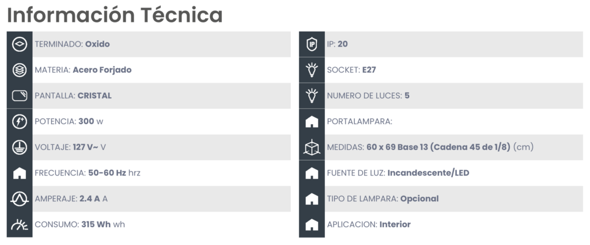Click the E27 socket value

369,70
